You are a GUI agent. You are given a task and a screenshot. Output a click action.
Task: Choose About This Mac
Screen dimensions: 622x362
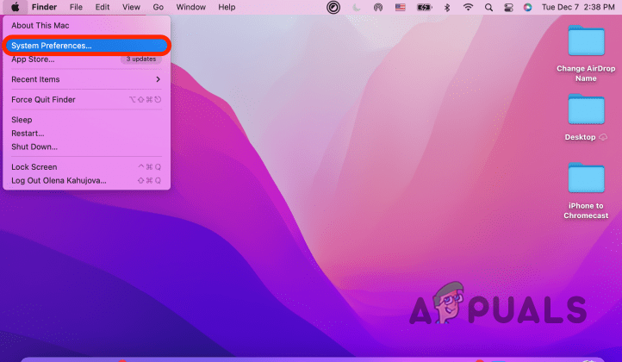click(x=86, y=25)
